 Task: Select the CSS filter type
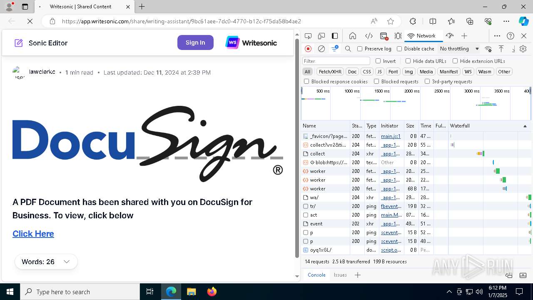coord(366,72)
